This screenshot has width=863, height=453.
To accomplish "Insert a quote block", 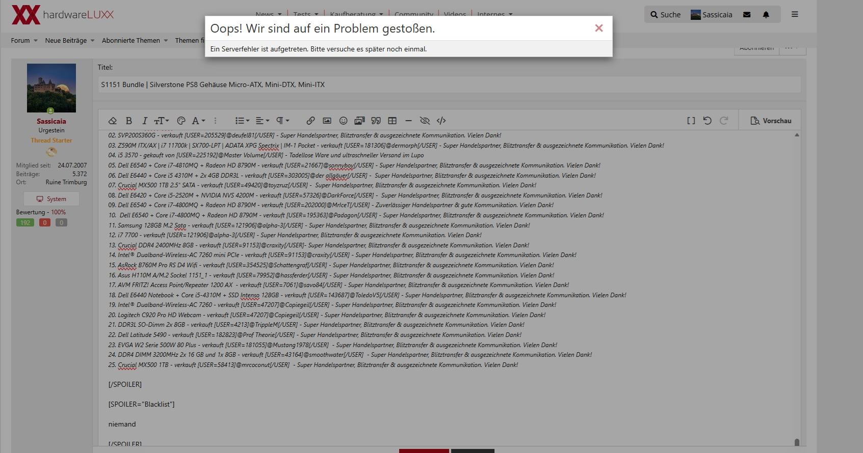I will click(x=376, y=121).
